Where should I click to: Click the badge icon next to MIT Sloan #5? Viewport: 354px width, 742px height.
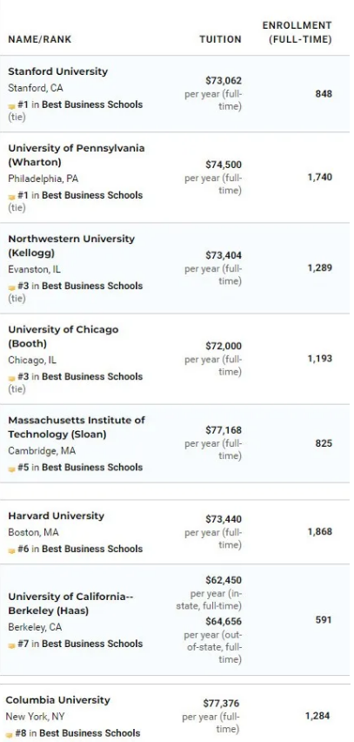[12, 469]
